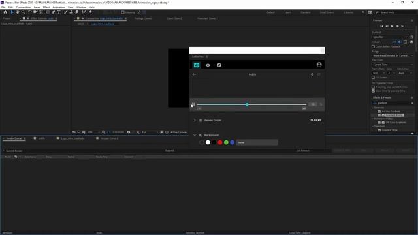Open the Composition menu
This screenshot has height=235, width=418.
click(x=24, y=7)
